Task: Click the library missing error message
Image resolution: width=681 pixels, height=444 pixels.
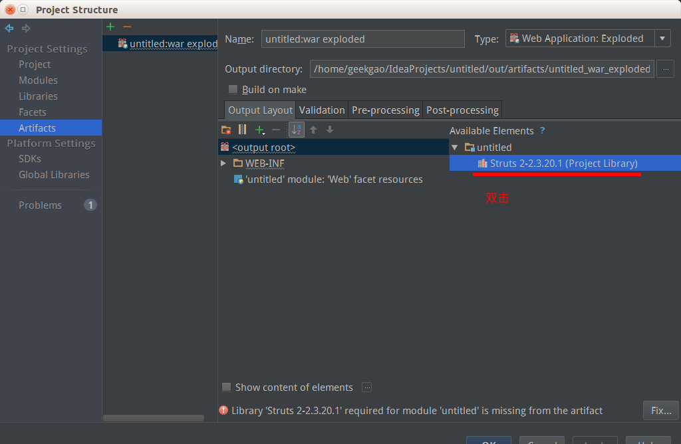Action: pyautogui.click(x=416, y=411)
